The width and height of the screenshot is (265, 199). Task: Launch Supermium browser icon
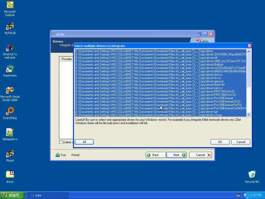[x=10, y=71]
